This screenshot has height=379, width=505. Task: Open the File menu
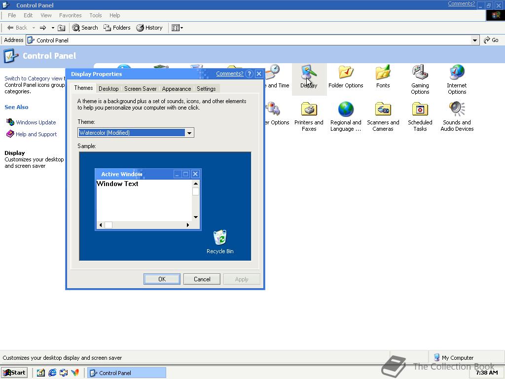point(12,15)
